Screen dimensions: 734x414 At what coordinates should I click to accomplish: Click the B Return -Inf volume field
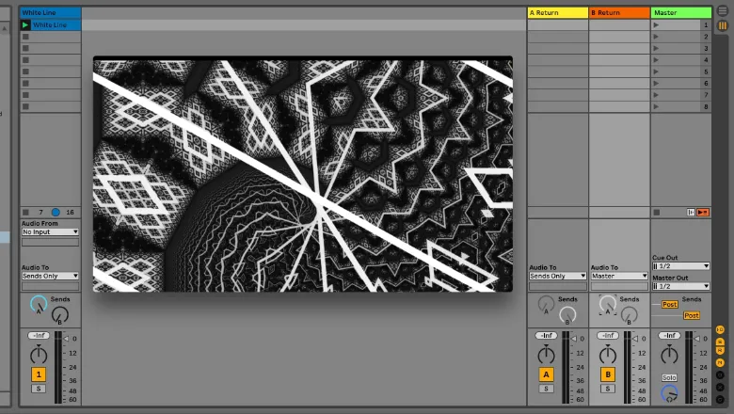pos(608,335)
